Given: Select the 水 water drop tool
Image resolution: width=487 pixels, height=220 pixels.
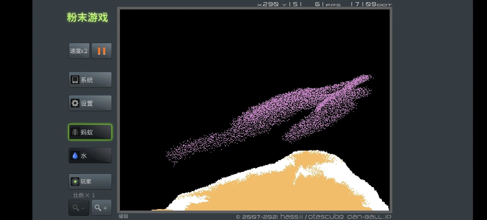Looking at the screenshot, I should [90, 155].
